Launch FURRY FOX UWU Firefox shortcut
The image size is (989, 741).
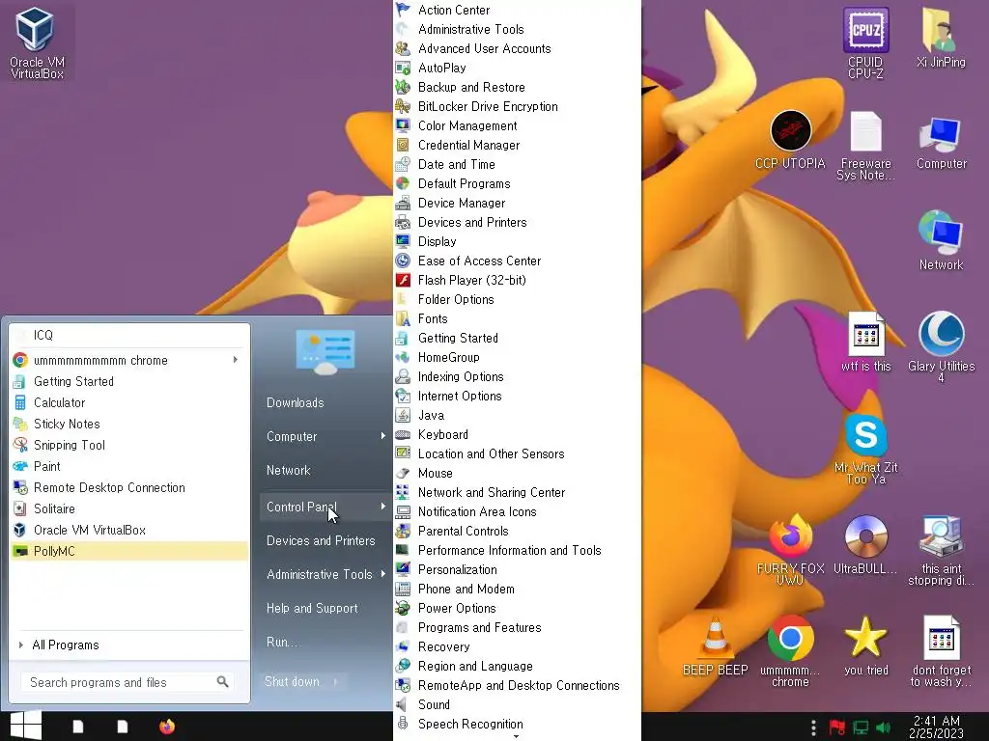click(790, 549)
